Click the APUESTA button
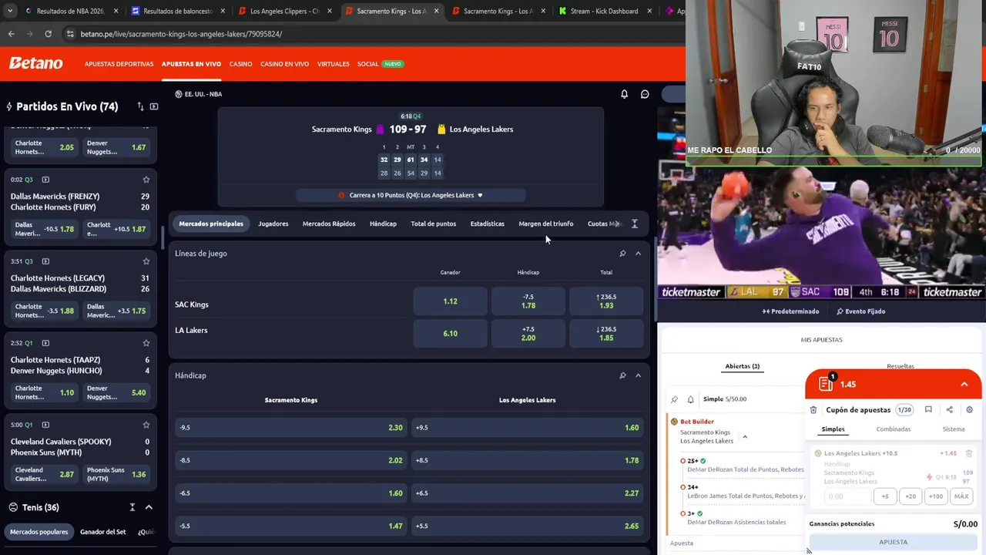This screenshot has height=555, width=986. 894,542
